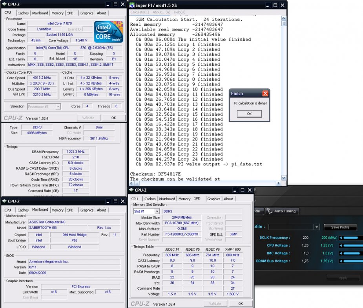Click the IMC Voltage slider bar

tap(353, 253)
